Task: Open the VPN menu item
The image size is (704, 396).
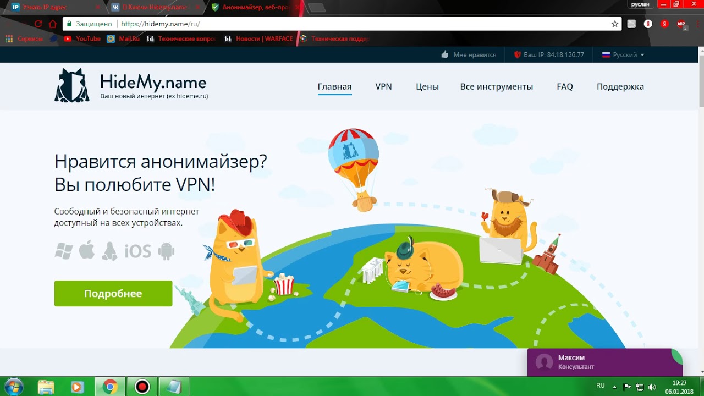Action: (x=383, y=86)
